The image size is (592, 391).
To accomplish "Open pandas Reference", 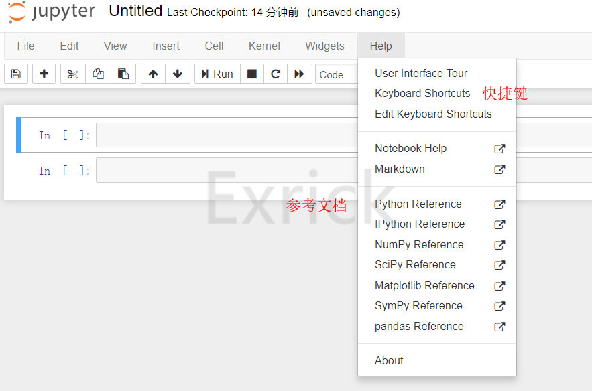I will [x=437, y=327].
